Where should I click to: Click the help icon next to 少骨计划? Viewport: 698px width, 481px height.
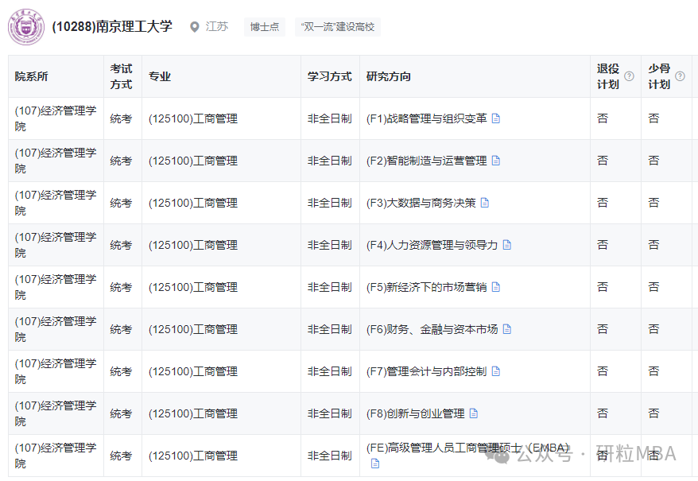[680, 76]
